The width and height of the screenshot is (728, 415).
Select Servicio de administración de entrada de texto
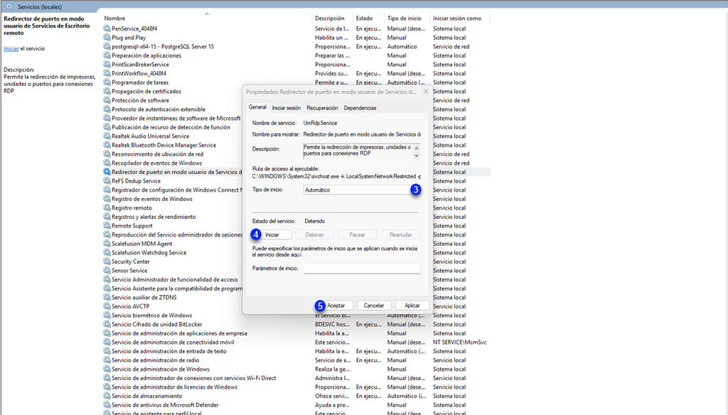pyautogui.click(x=169, y=352)
